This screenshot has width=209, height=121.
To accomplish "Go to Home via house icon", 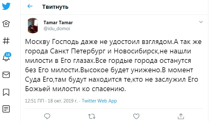I will [6, 24].
